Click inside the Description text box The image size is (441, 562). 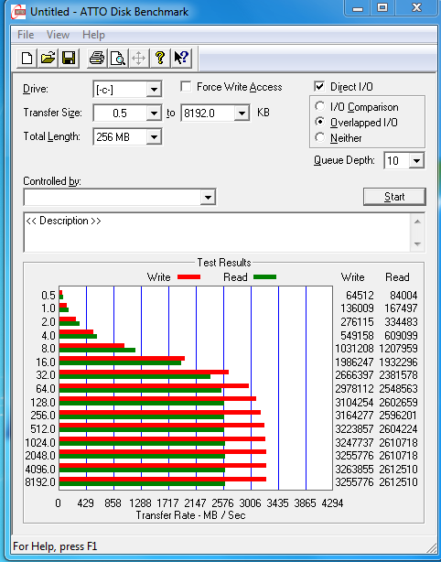tap(217, 232)
